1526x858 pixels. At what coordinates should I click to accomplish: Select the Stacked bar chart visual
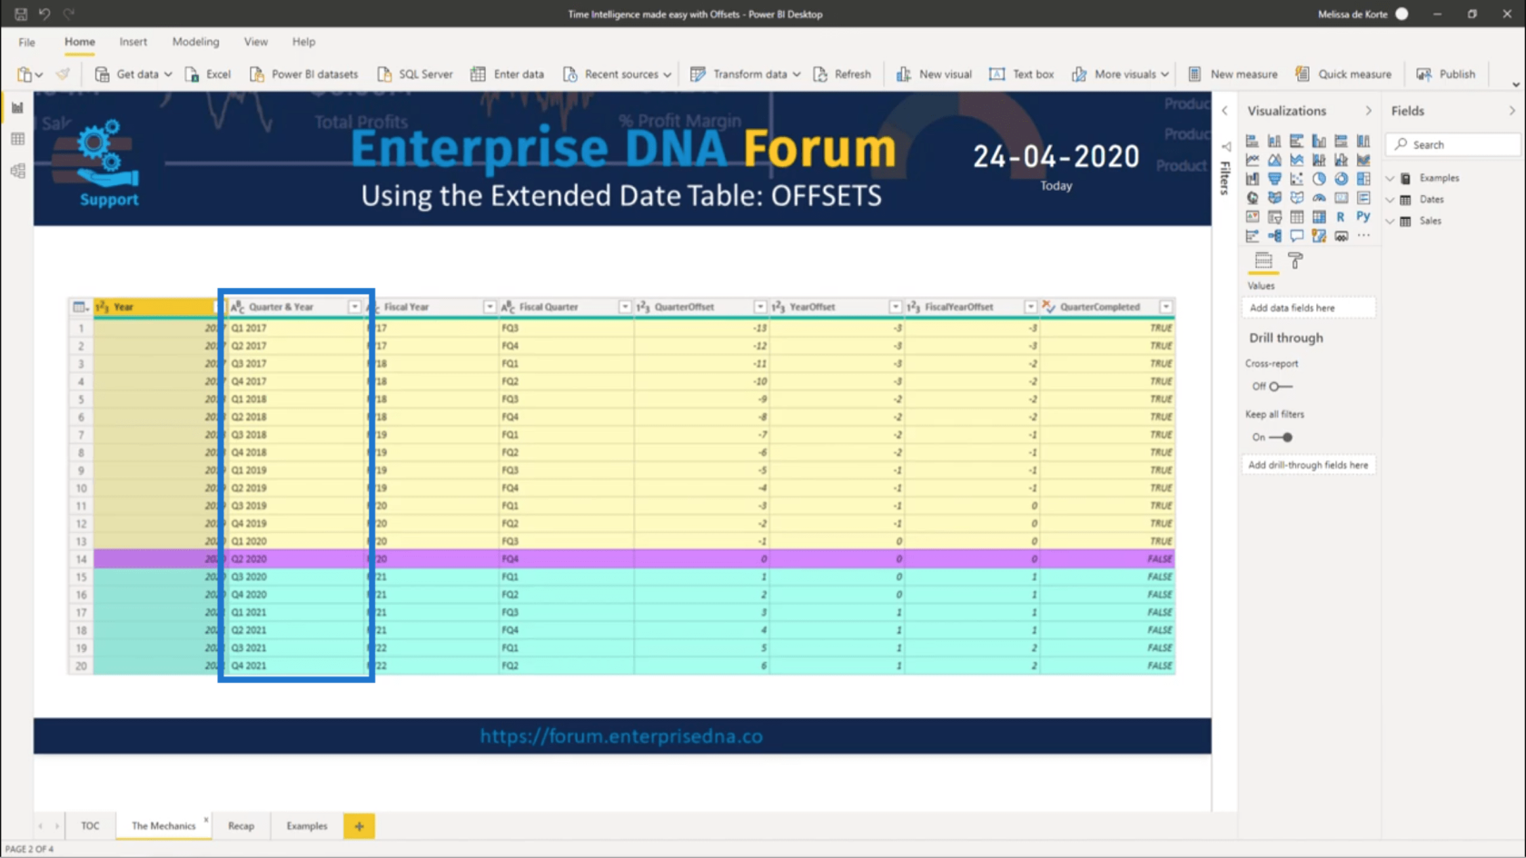point(1253,141)
